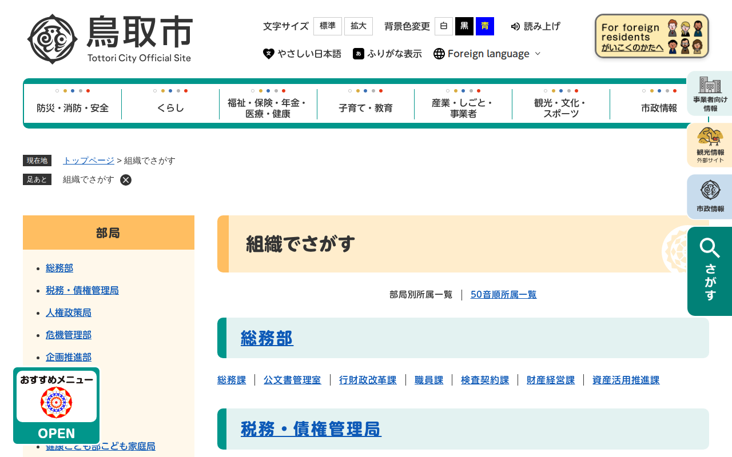
Task: Open the さがす search magnifier panel
Action: (710, 271)
